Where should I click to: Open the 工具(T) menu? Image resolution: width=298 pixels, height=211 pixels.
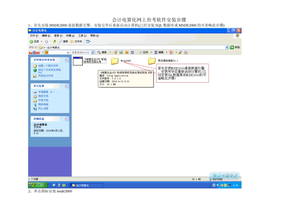pyautogui.click(x=82, y=35)
